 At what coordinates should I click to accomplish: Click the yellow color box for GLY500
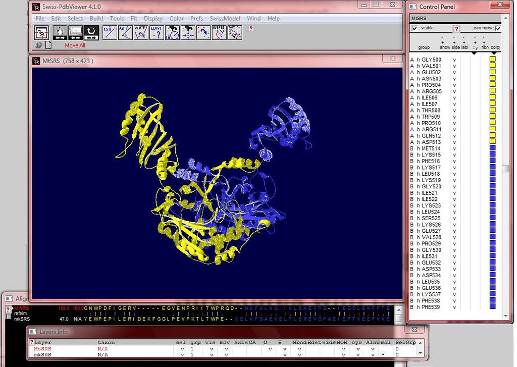point(493,59)
